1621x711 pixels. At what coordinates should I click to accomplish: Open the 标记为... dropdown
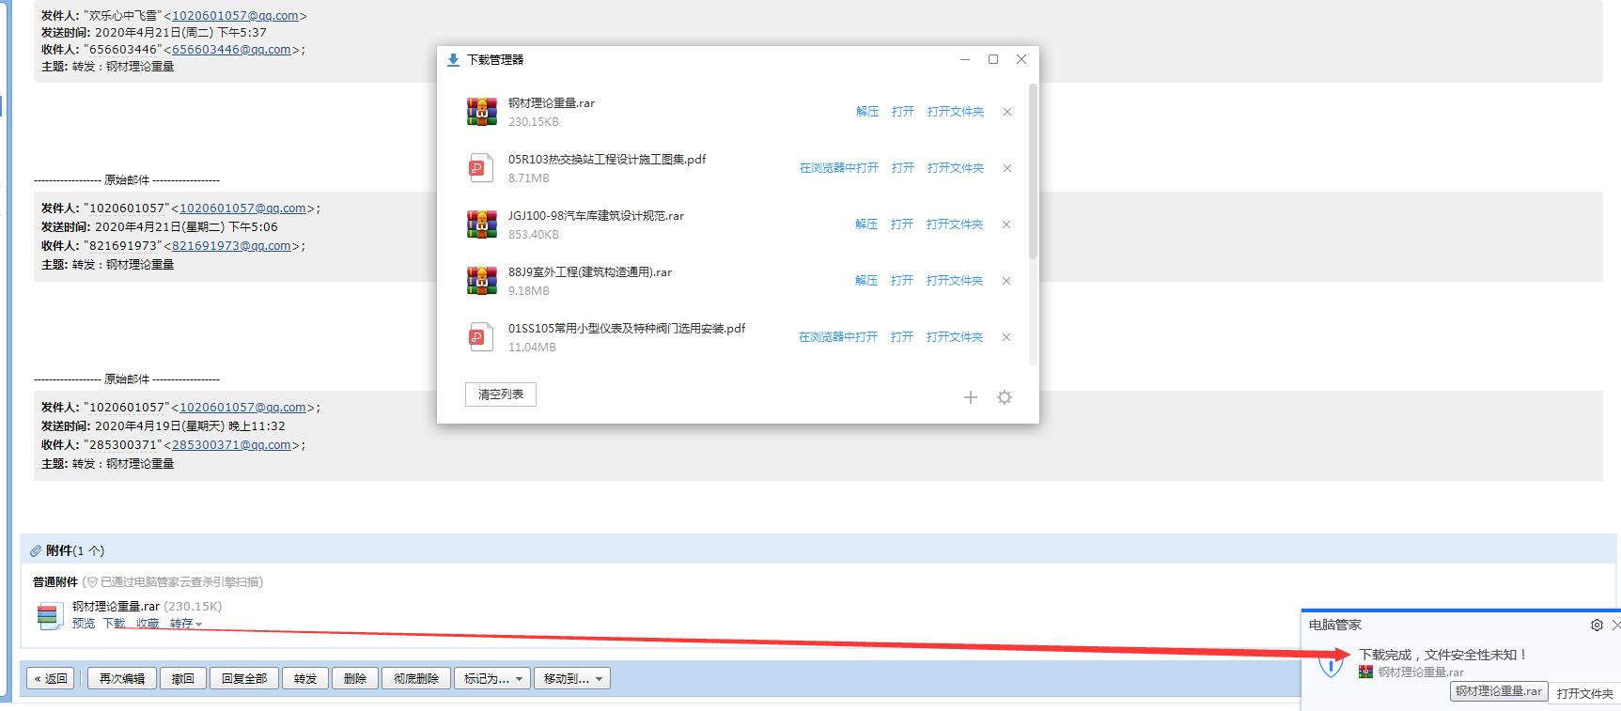click(x=492, y=678)
